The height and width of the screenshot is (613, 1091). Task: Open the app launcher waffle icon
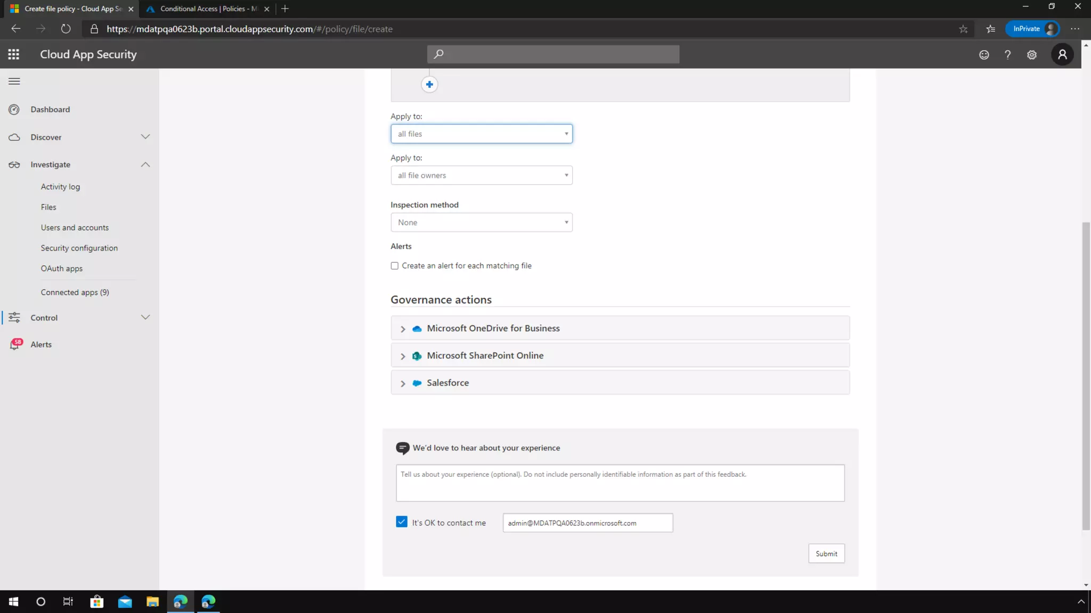[x=14, y=54]
